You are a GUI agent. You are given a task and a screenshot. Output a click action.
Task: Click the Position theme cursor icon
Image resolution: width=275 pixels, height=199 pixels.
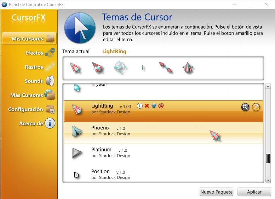click(x=76, y=175)
